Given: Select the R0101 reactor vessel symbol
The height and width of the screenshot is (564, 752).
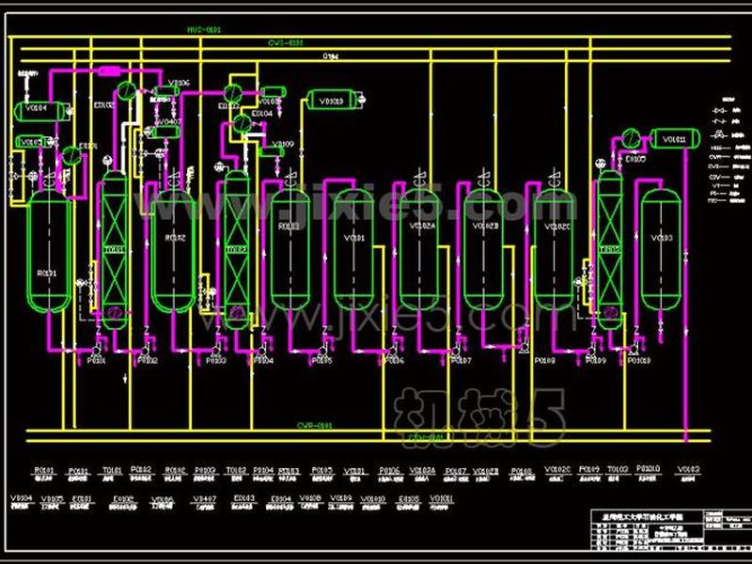Looking at the screenshot, I should 49,250.
